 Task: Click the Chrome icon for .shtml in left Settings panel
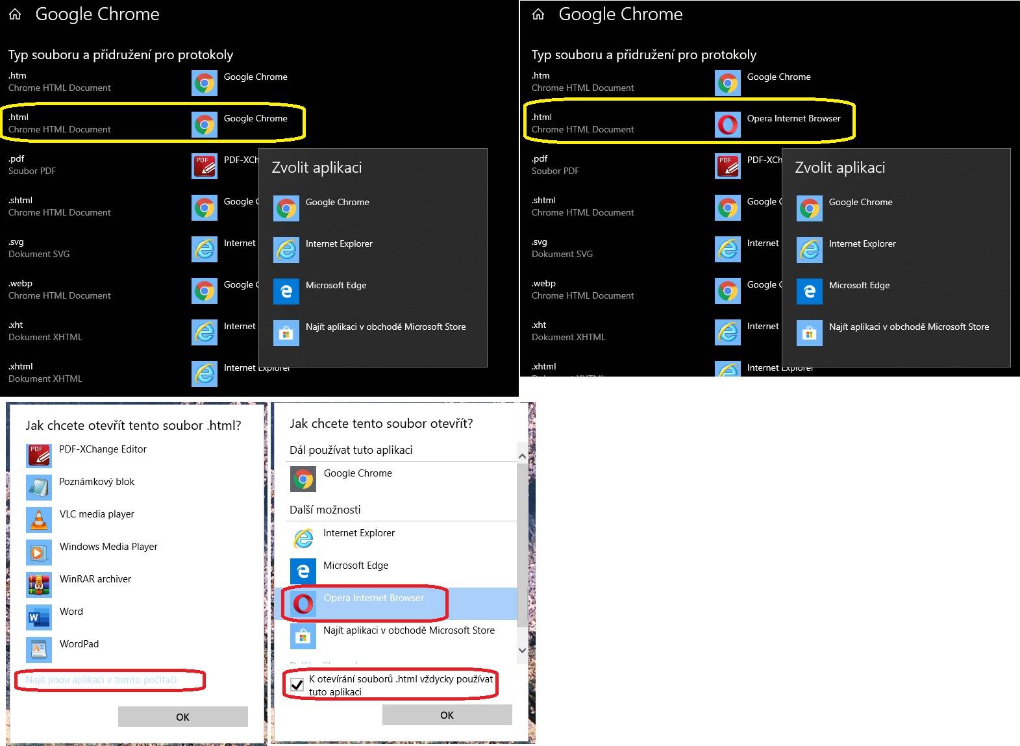pyautogui.click(x=205, y=208)
